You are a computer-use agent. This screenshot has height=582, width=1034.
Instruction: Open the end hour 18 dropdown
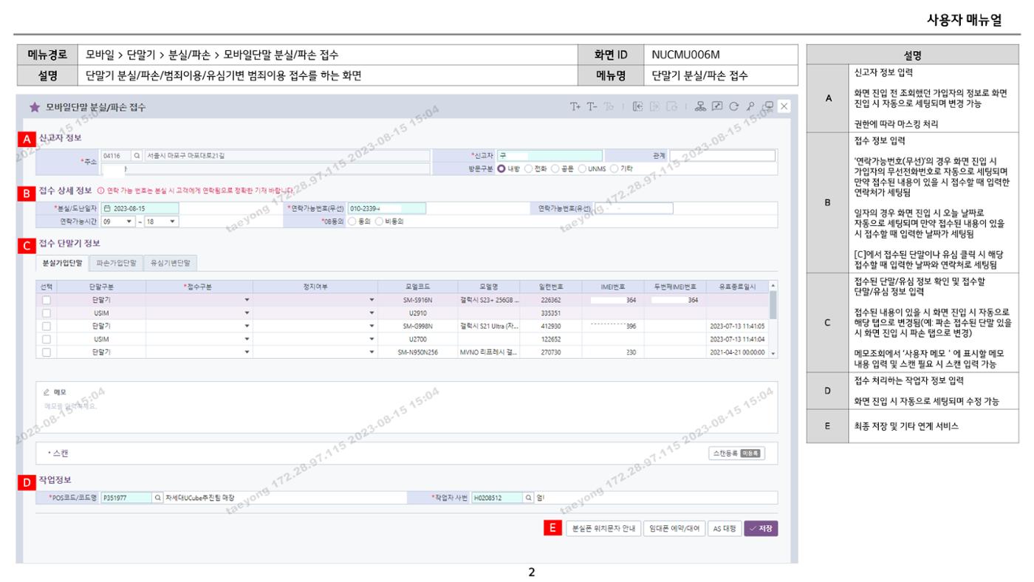pyautogui.click(x=162, y=221)
